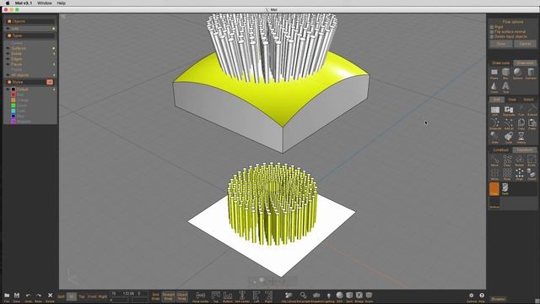Expand the Edges type arrow
Screen dimensions: 540x304
point(8,59)
